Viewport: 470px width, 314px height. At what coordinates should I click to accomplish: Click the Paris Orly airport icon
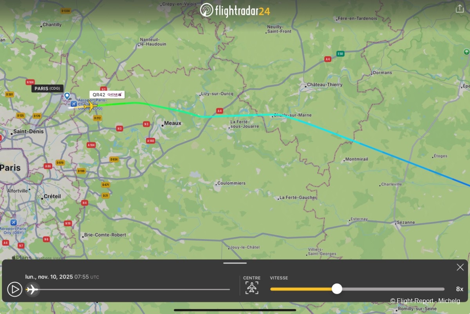point(14,222)
